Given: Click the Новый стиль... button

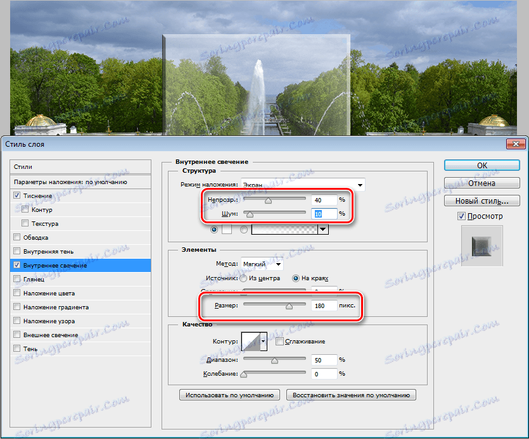Looking at the screenshot, I should pyautogui.click(x=481, y=201).
